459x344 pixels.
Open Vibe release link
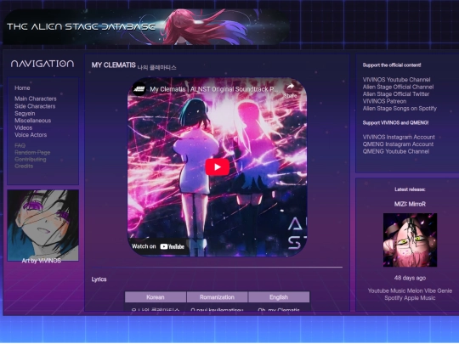coord(429,291)
